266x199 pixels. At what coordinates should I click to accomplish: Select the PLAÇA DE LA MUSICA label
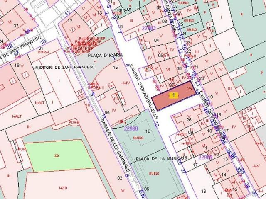pos(159,159)
